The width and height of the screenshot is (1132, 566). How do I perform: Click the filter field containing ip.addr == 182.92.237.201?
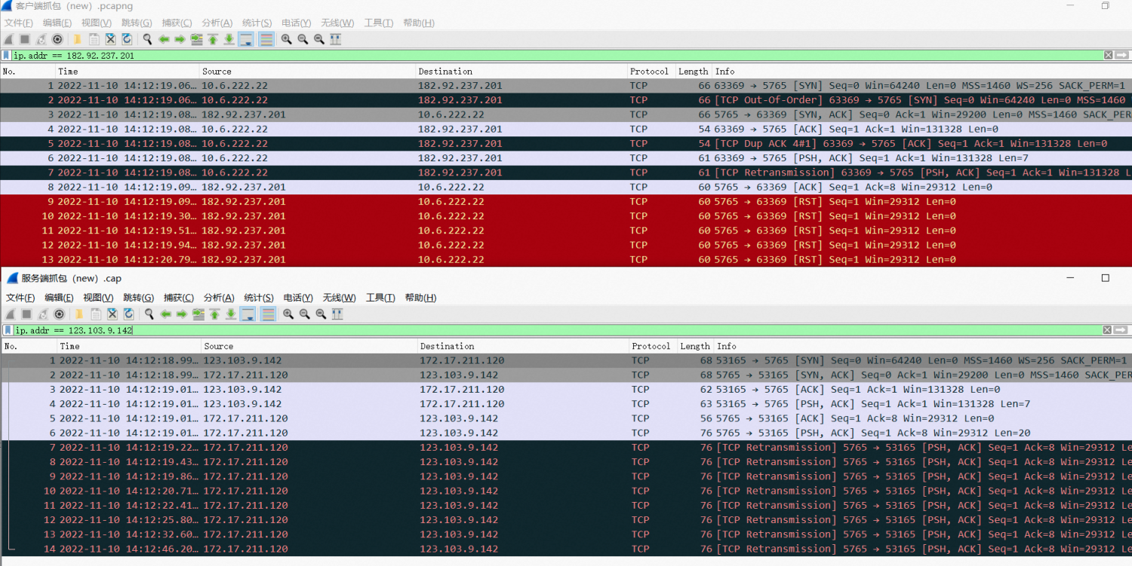point(557,55)
